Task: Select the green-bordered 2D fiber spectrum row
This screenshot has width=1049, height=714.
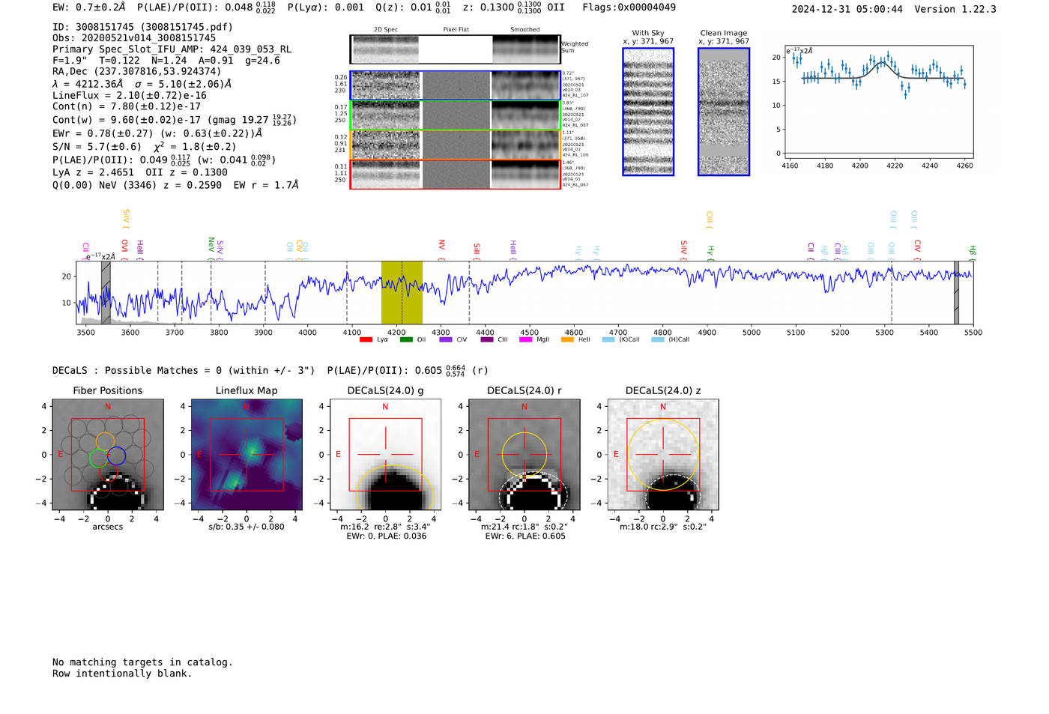Action: tap(456, 115)
